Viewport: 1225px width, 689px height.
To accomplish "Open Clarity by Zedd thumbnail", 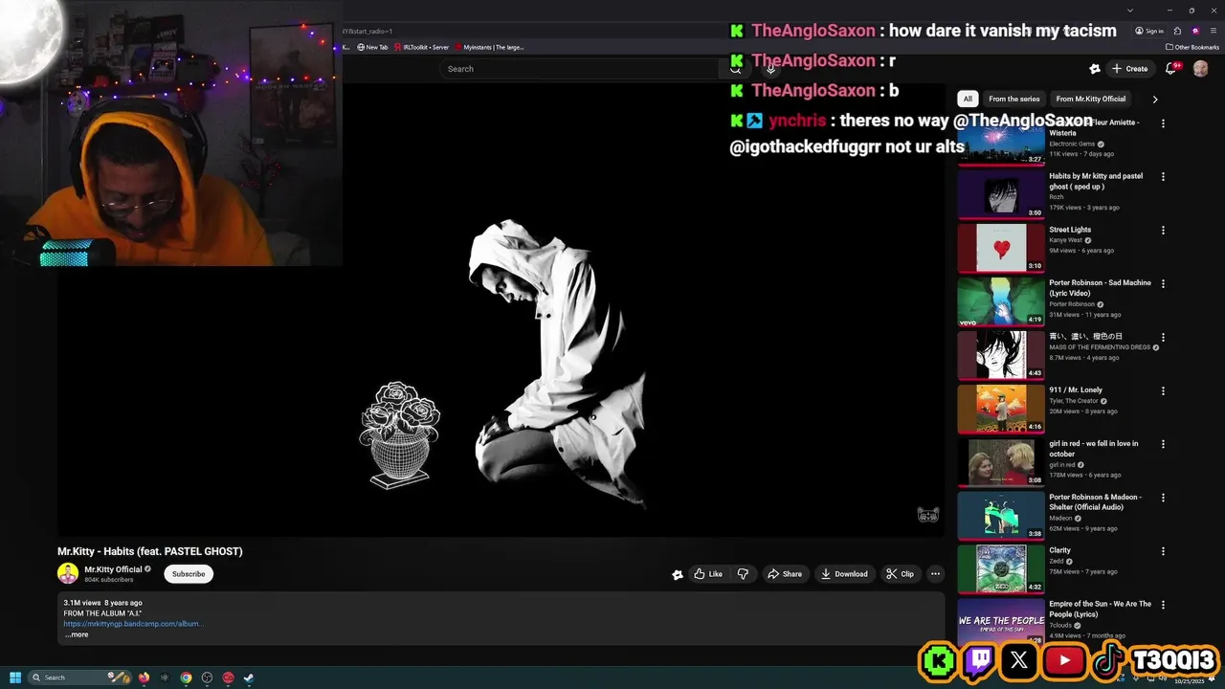I will (1001, 568).
